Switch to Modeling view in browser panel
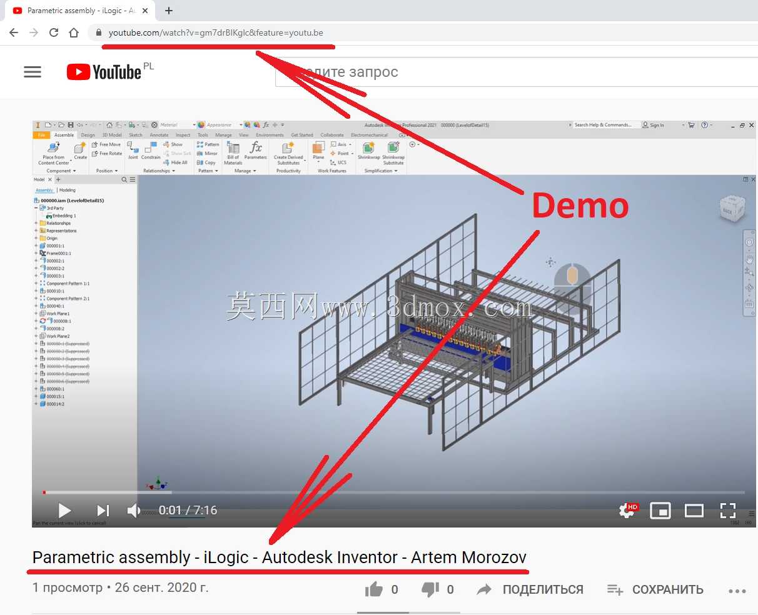This screenshot has width=758, height=615. 67,190
